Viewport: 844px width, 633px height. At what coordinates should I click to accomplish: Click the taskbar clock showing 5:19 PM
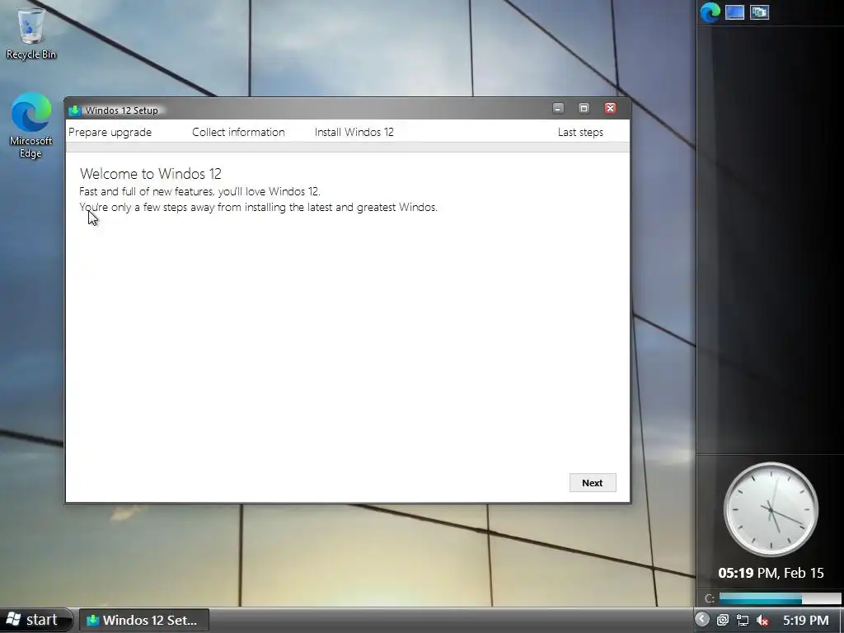[x=806, y=620]
